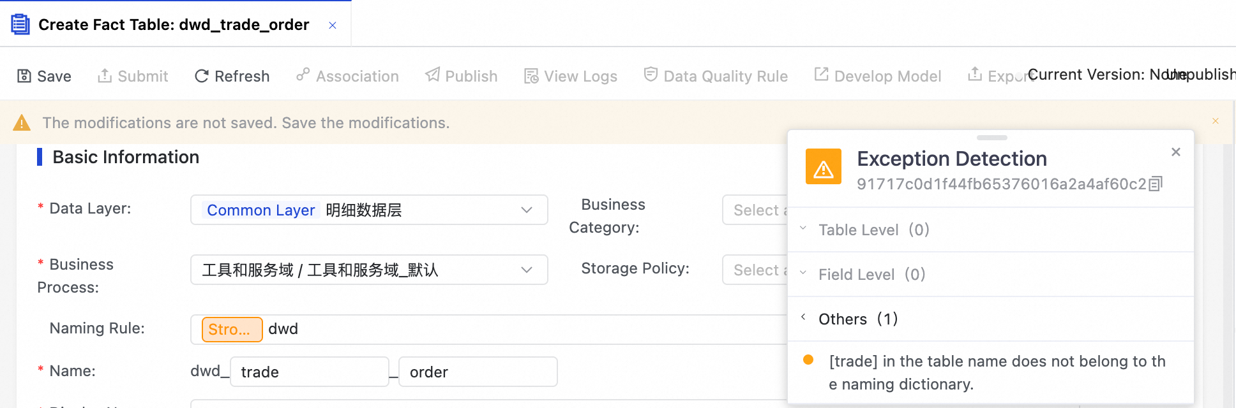Close the dwd_trade_order tab
Viewport: 1236px width, 408px height.
coord(333,25)
